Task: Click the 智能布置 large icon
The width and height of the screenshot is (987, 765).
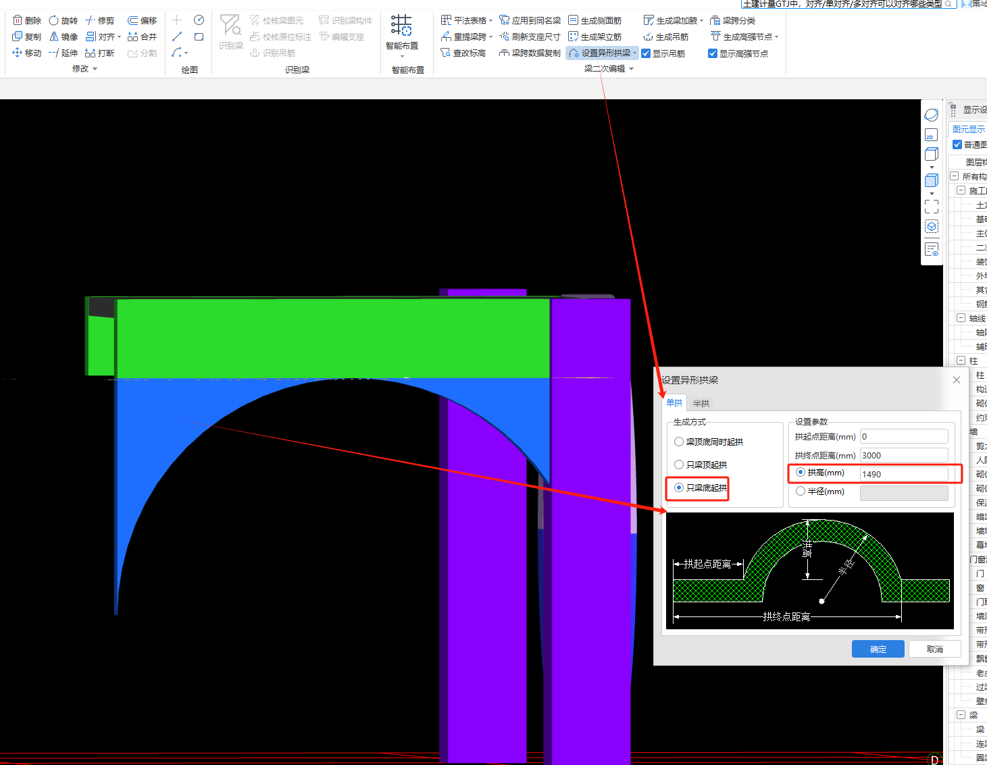Action: [x=401, y=26]
